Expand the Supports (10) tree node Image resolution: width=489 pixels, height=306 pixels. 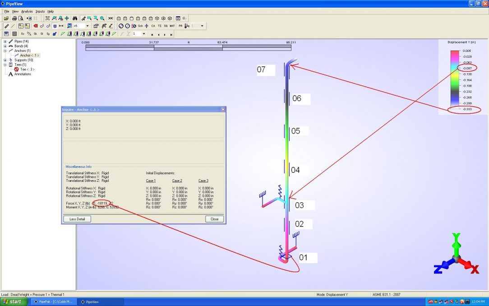pyautogui.click(x=5, y=60)
